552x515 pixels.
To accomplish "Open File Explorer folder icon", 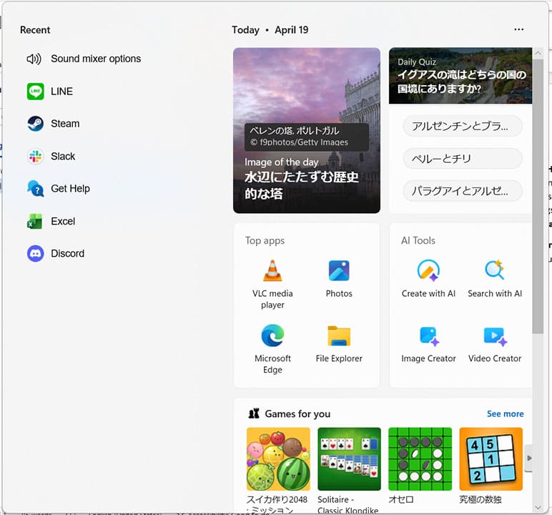I will [339, 336].
